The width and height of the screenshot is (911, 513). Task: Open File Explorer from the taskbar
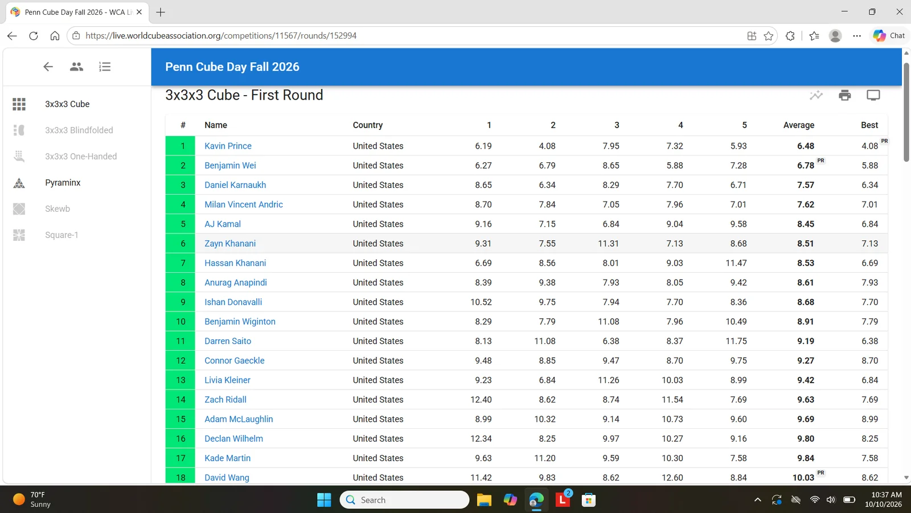tap(484, 500)
